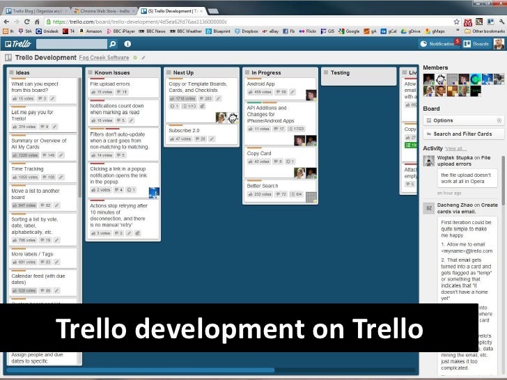Screen dimensions: 507x380
Task: Click the checklist 1/13 badge on Template Boards card
Action: click(189, 106)
